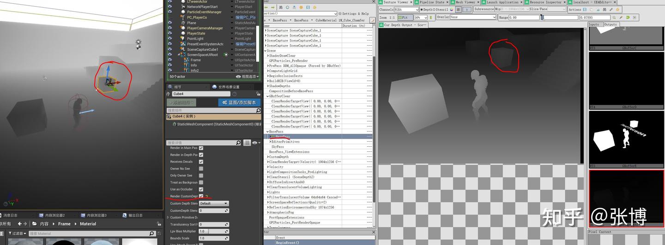
Task: Click the Fit zoom button in Texture Viewer
Action: click(403, 18)
